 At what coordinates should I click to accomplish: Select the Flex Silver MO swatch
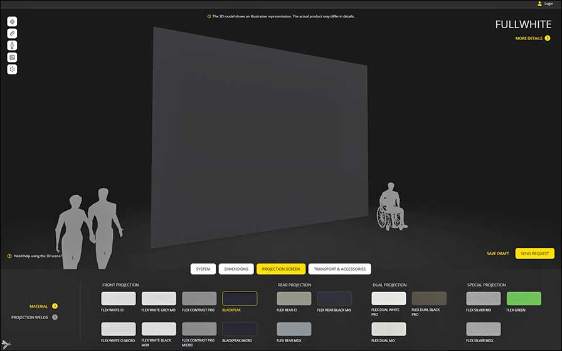[x=484, y=298]
